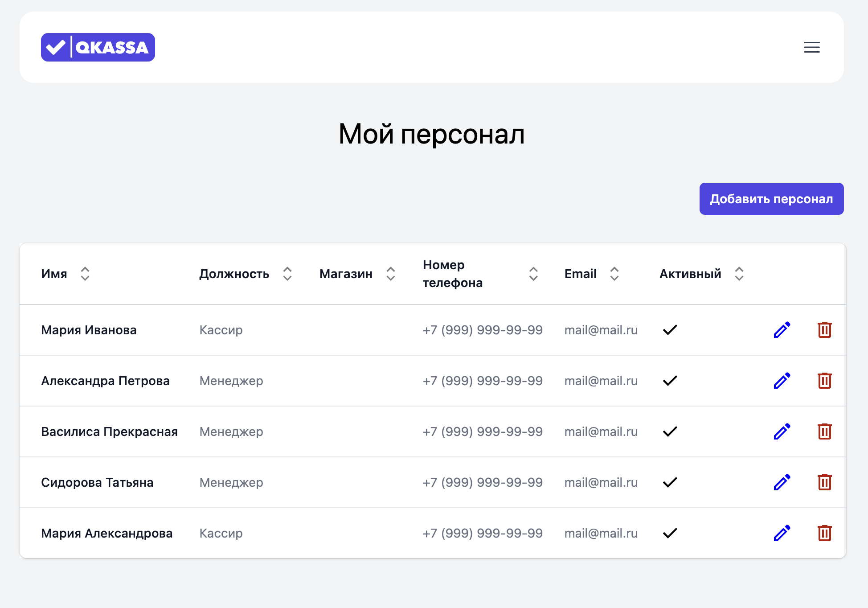Open the hamburger menu

[811, 47]
